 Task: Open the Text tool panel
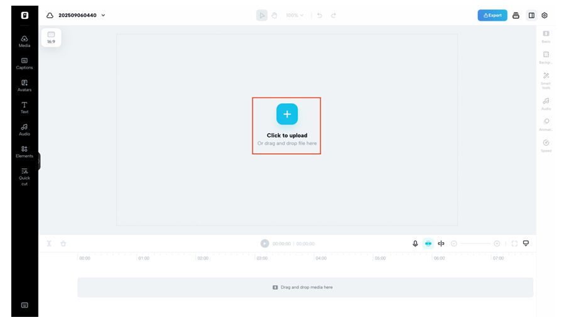24,107
